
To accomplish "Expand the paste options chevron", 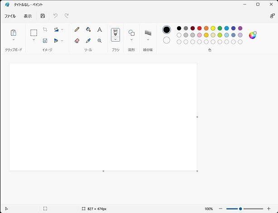I will click(x=14, y=40).
